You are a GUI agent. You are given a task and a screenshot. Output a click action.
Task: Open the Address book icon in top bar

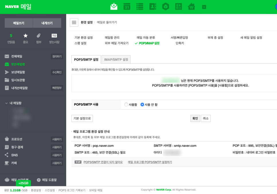153,7
